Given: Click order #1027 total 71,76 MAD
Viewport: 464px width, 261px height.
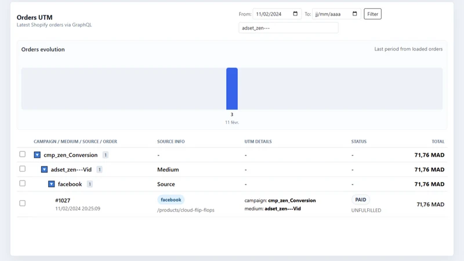Looking at the screenshot, I should click(430, 205).
